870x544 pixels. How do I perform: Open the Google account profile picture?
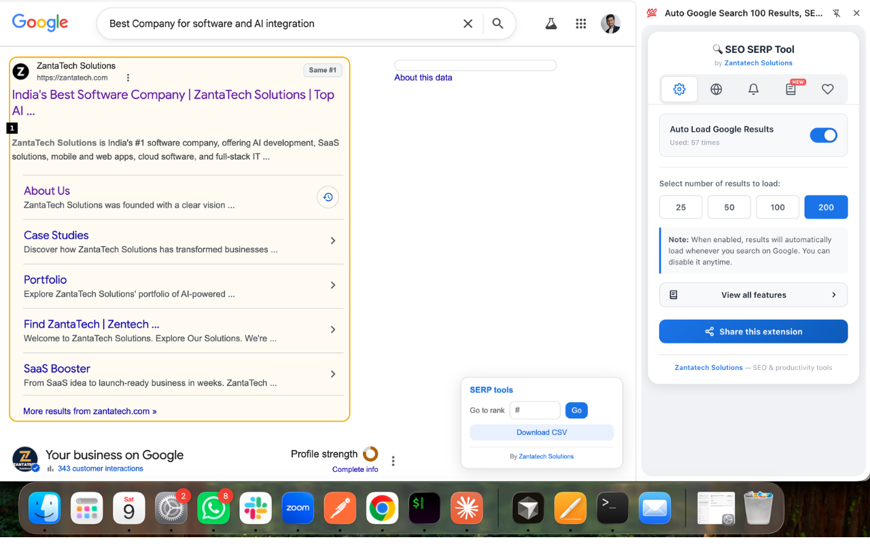tap(610, 24)
